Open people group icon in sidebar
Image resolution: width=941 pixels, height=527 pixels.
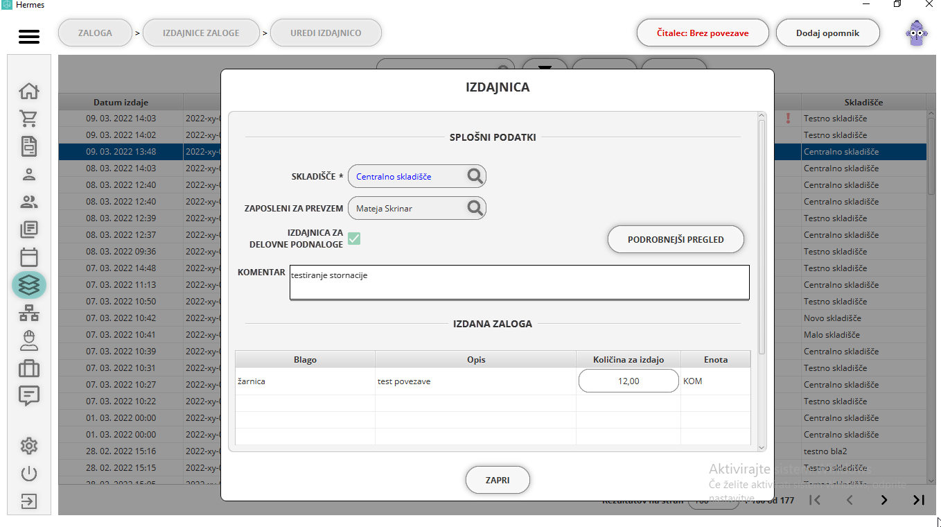click(x=29, y=202)
